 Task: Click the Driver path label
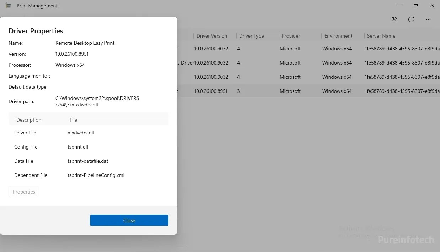tap(21, 101)
